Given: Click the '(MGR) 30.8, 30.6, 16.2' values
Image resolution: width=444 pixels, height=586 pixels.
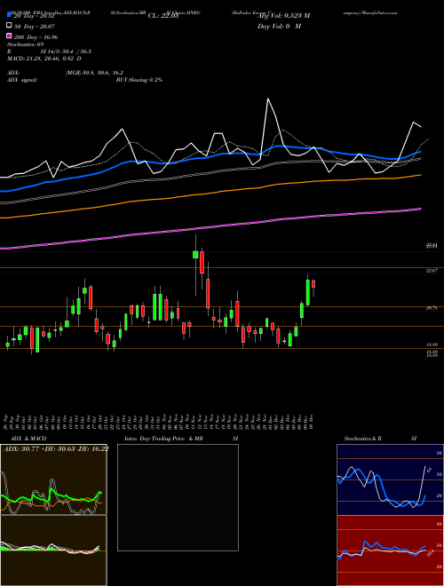Looking at the screenshot, I should [94, 73].
